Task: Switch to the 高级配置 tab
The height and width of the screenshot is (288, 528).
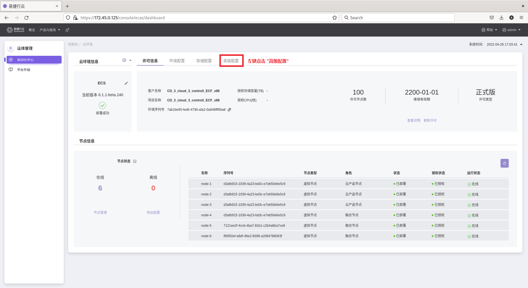Action: click(x=231, y=61)
